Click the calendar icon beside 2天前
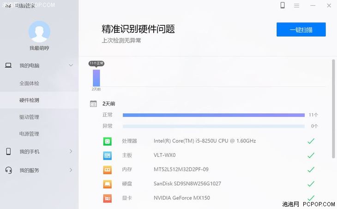 (93, 104)
